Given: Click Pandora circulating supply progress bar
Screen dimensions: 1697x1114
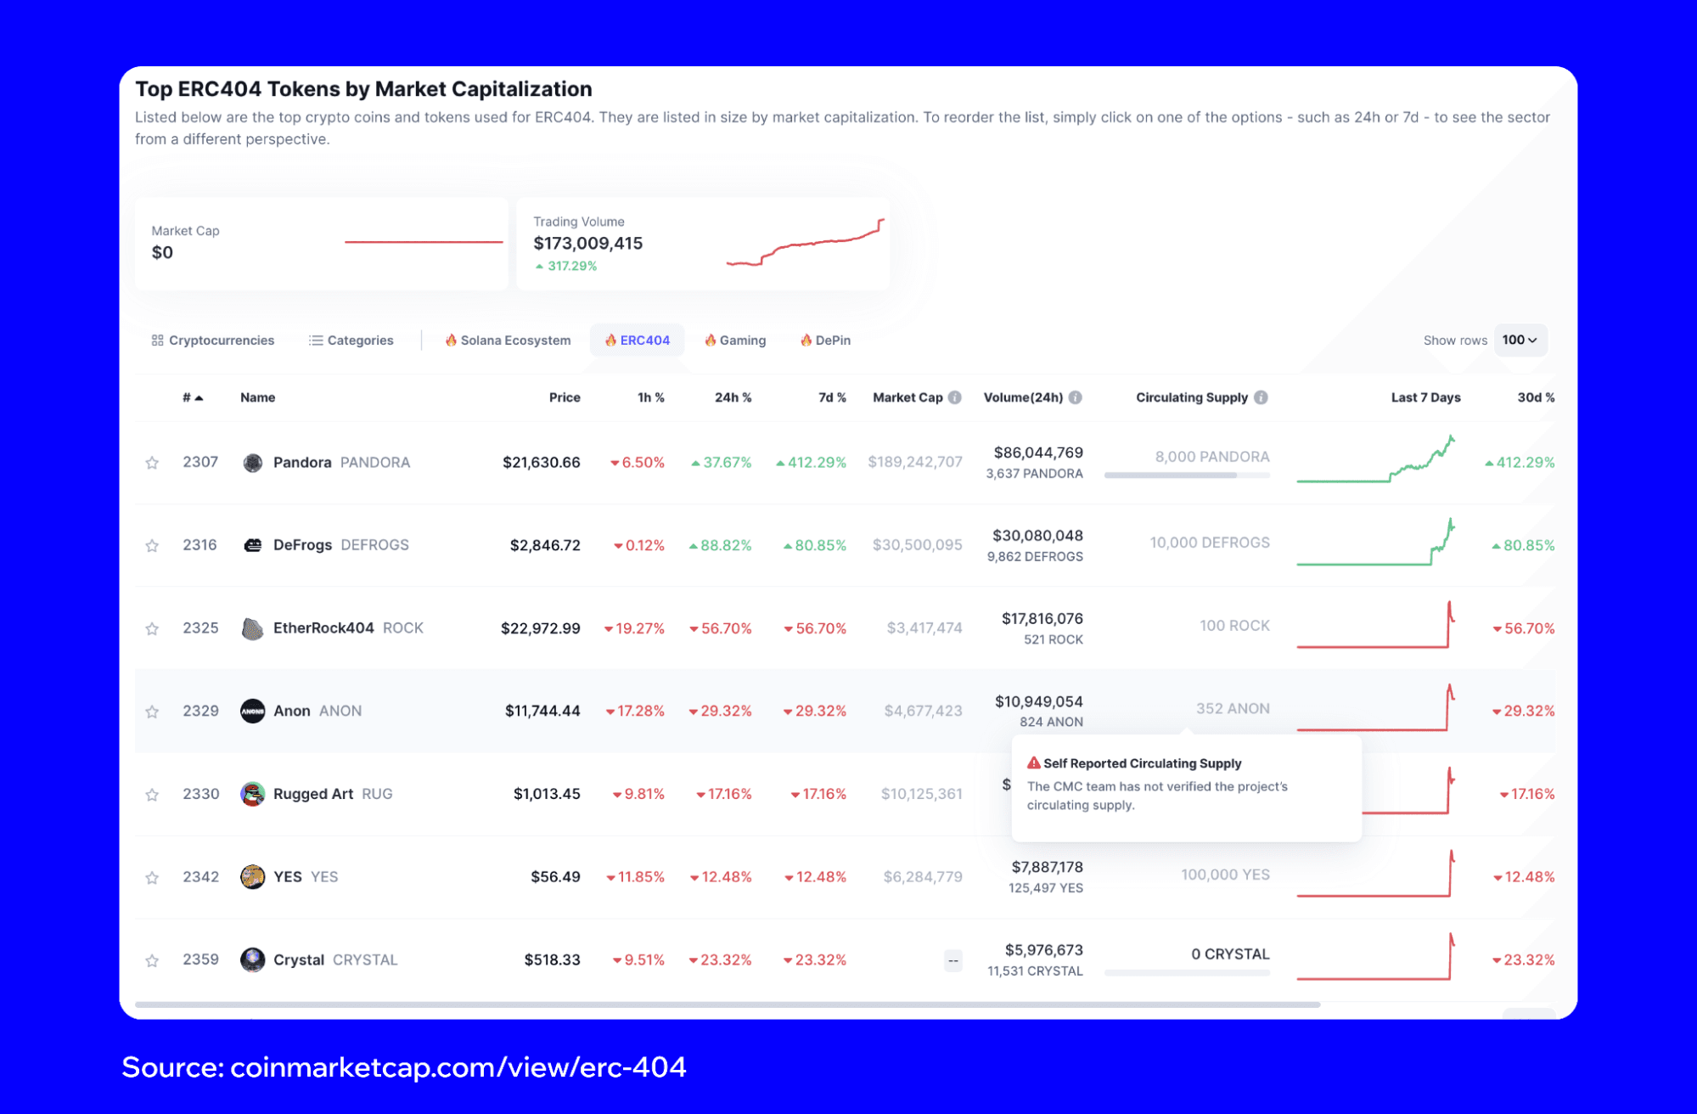Looking at the screenshot, I should (1187, 475).
